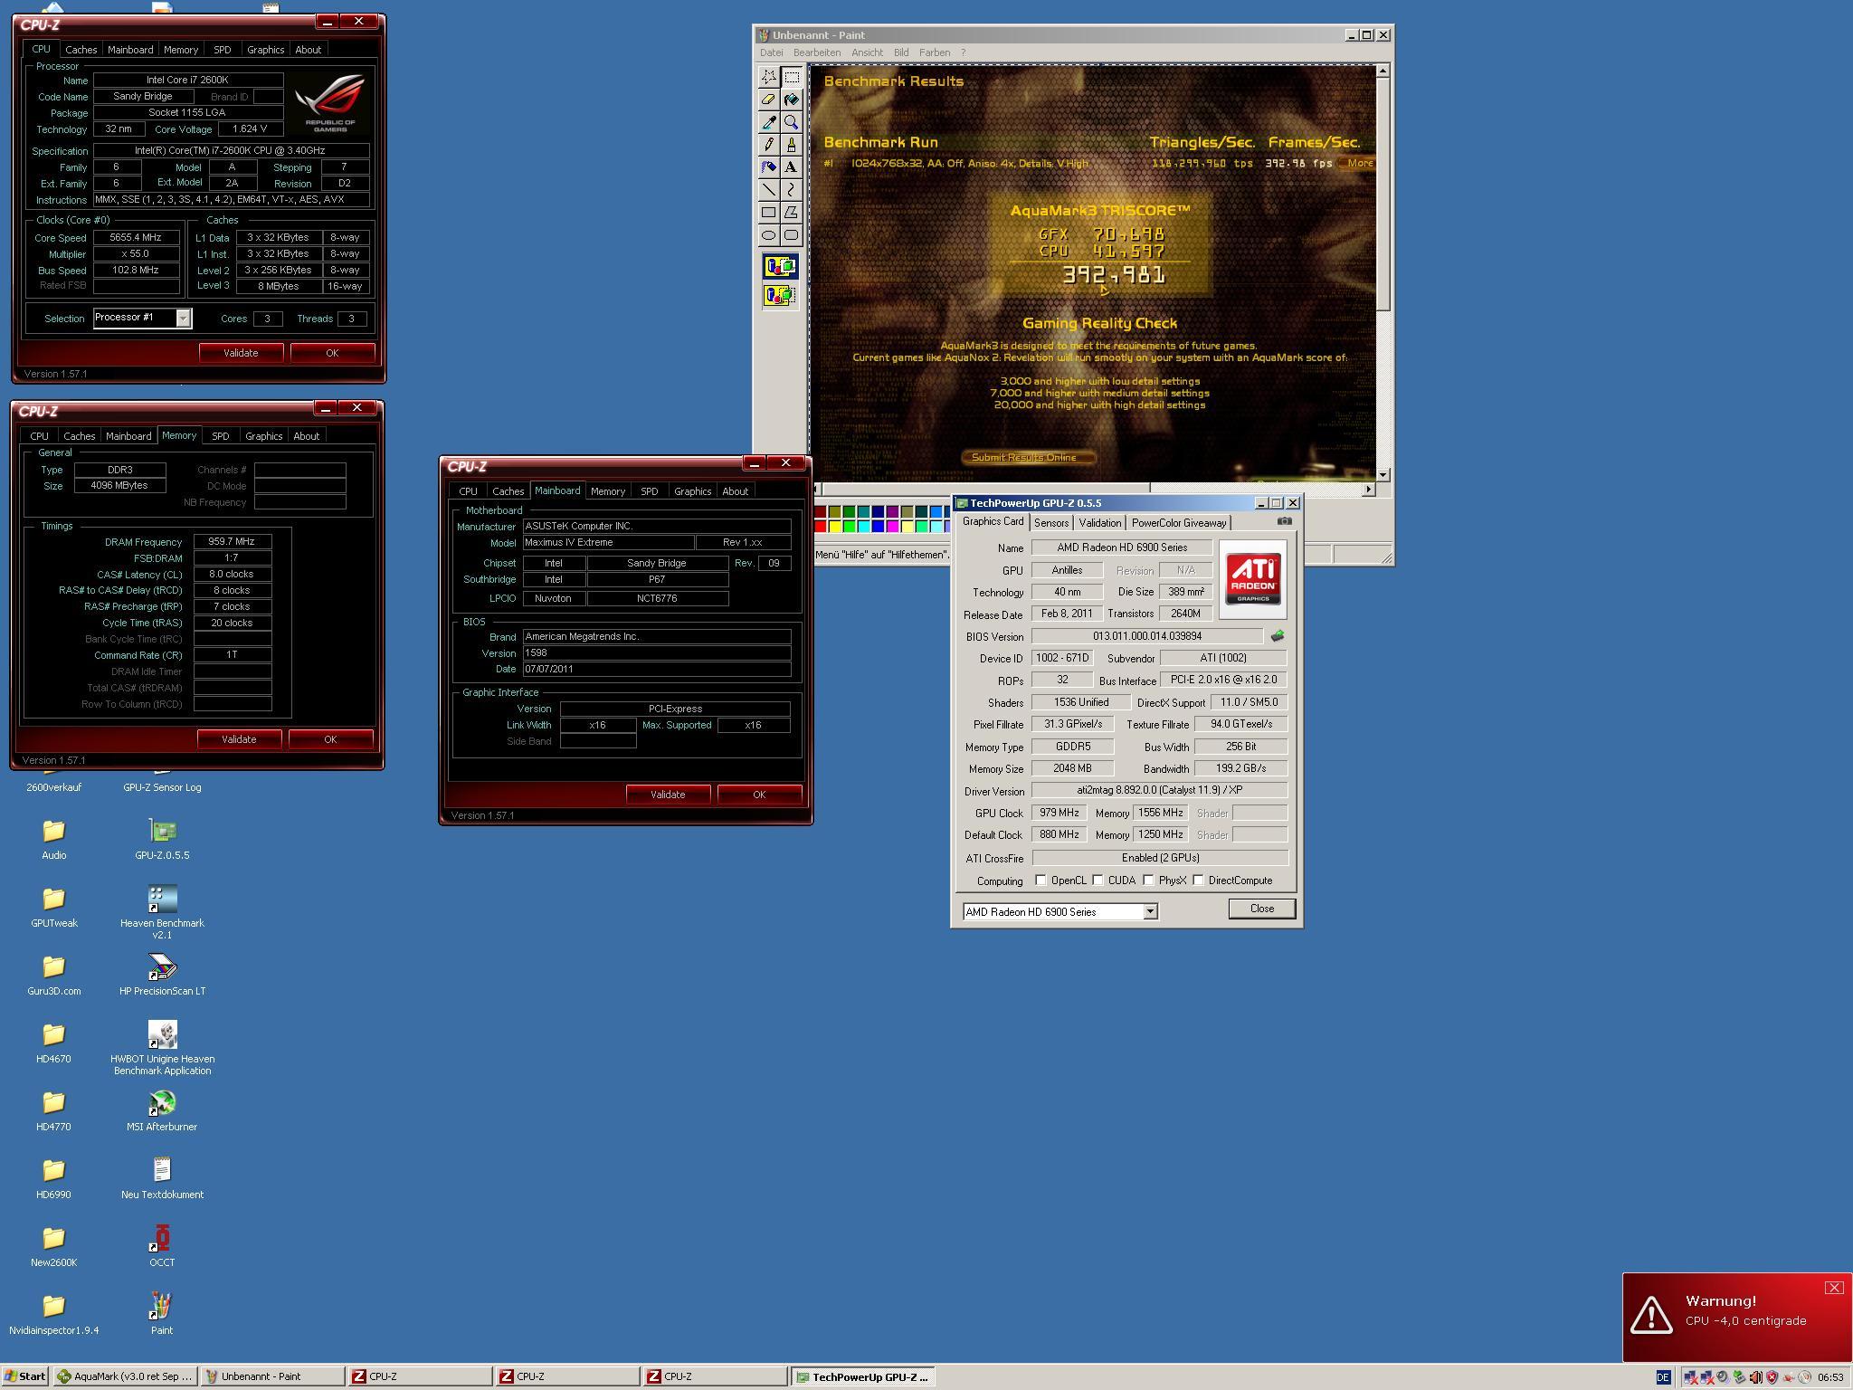Select the Ellipse shape tool in Paint

[x=768, y=235]
